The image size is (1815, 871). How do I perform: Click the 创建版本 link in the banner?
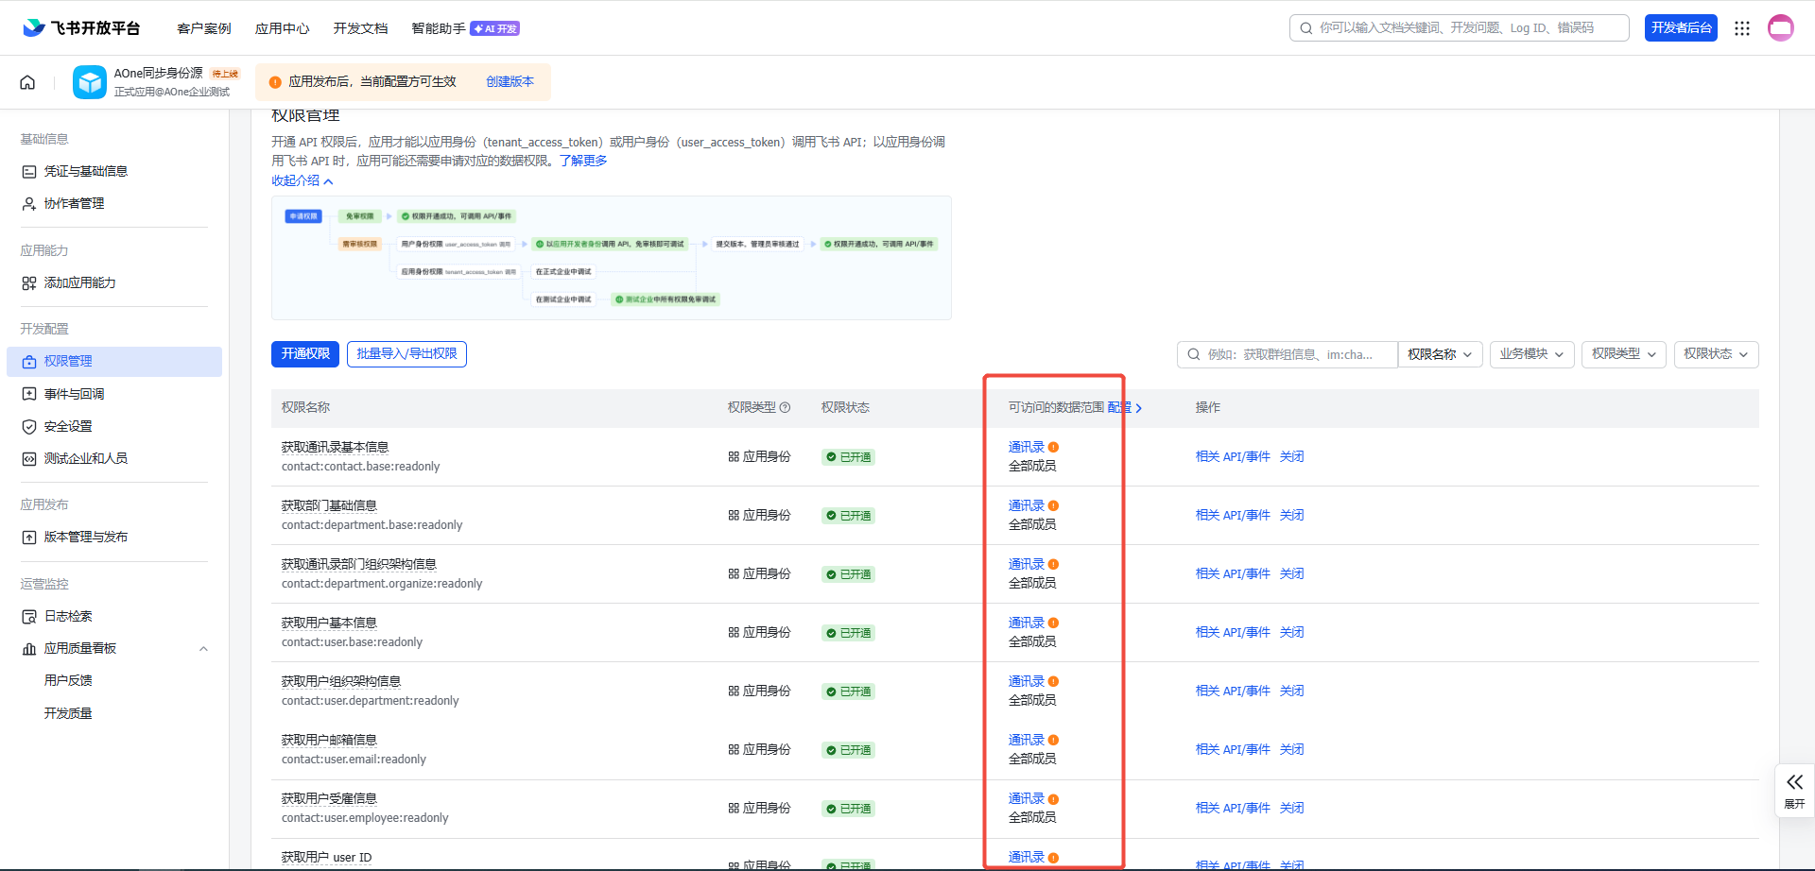tap(510, 82)
